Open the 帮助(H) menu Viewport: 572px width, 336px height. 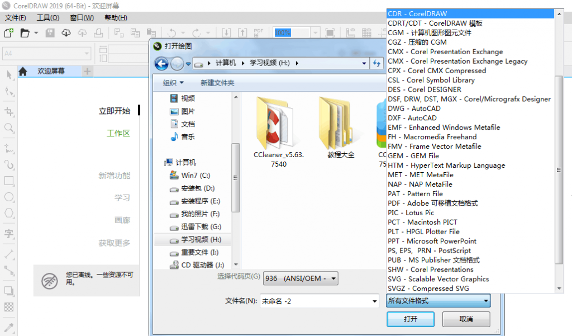[116, 17]
